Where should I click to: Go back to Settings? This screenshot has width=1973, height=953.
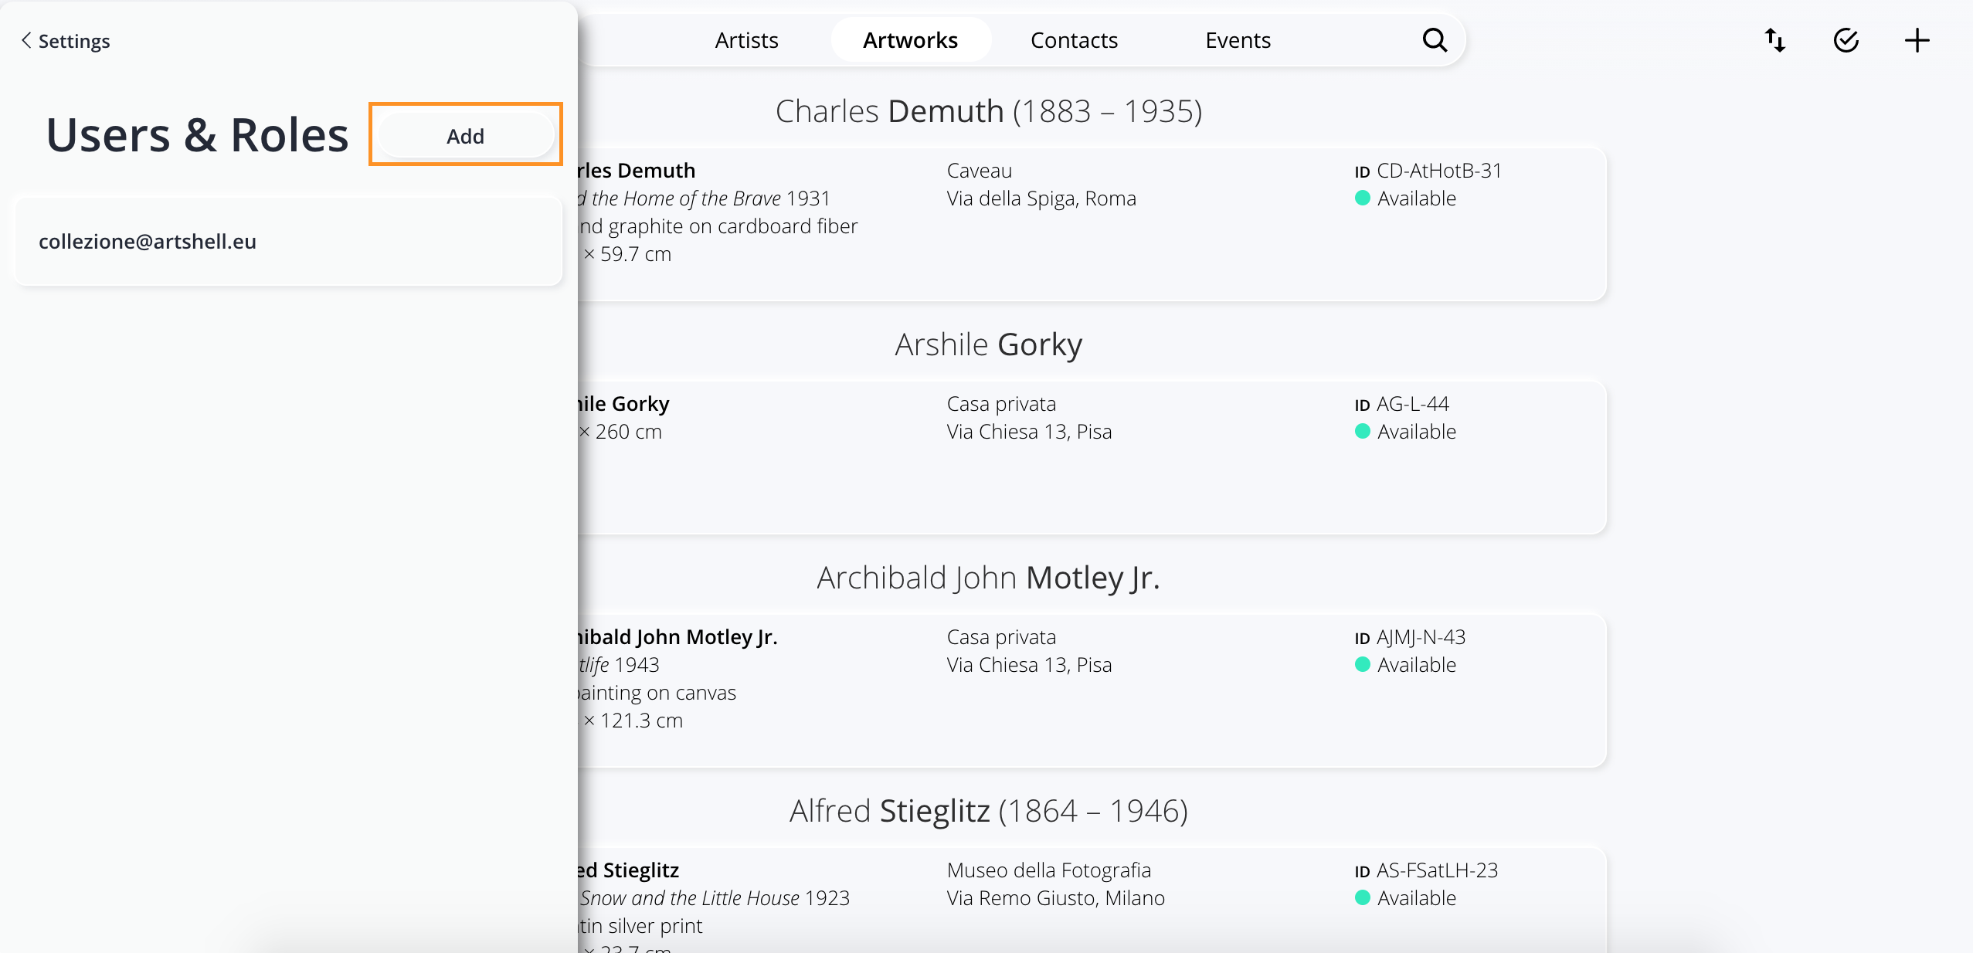(66, 40)
